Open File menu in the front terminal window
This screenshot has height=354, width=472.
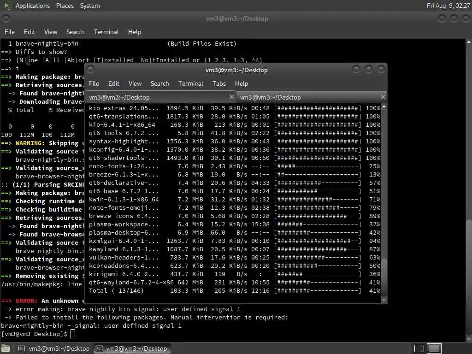click(94, 84)
